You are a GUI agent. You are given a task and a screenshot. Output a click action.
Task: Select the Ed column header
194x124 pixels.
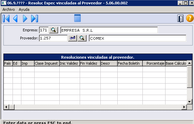[x=17, y=63]
